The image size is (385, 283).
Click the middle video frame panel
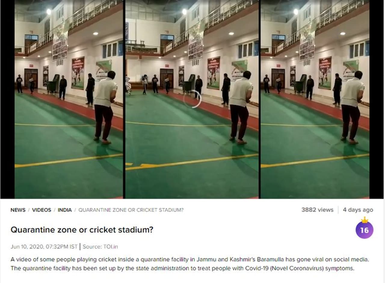pos(192,99)
